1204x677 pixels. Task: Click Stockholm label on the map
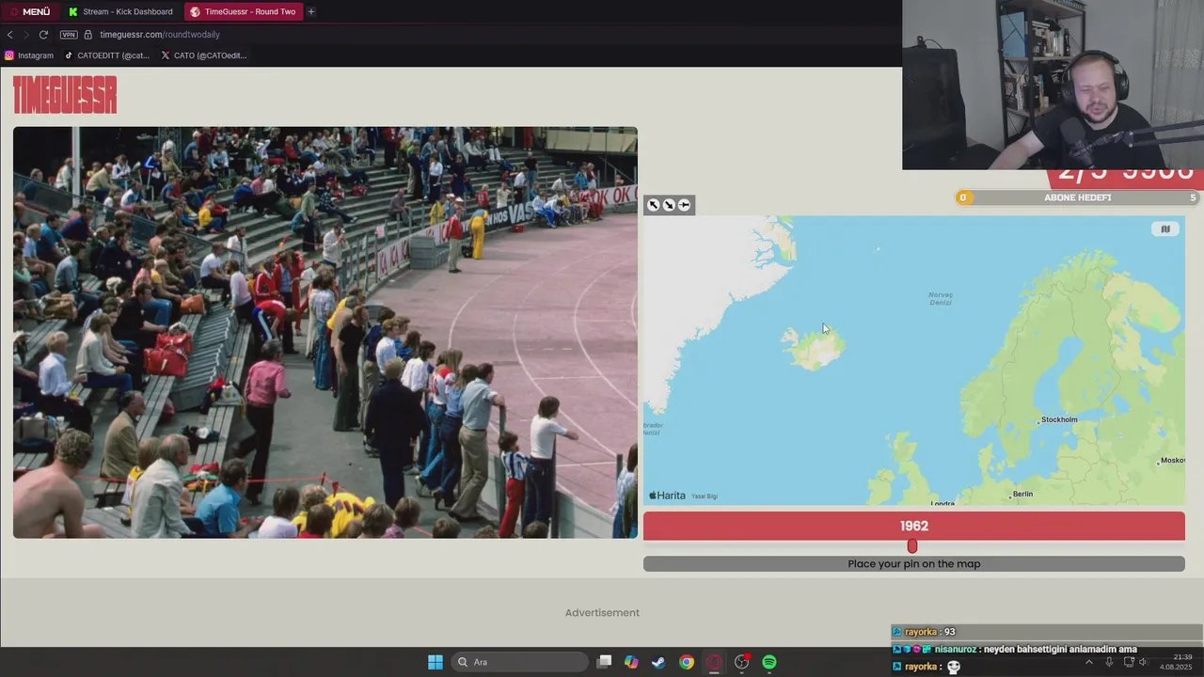coord(1059,419)
